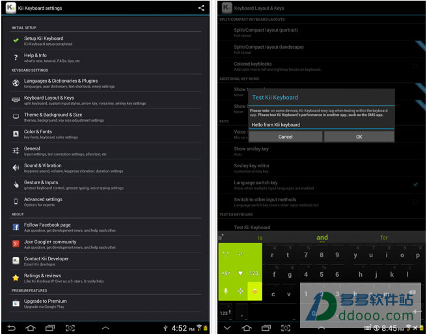
Task: Tap Test Kii Keyboard list entry
Action: tap(322, 227)
